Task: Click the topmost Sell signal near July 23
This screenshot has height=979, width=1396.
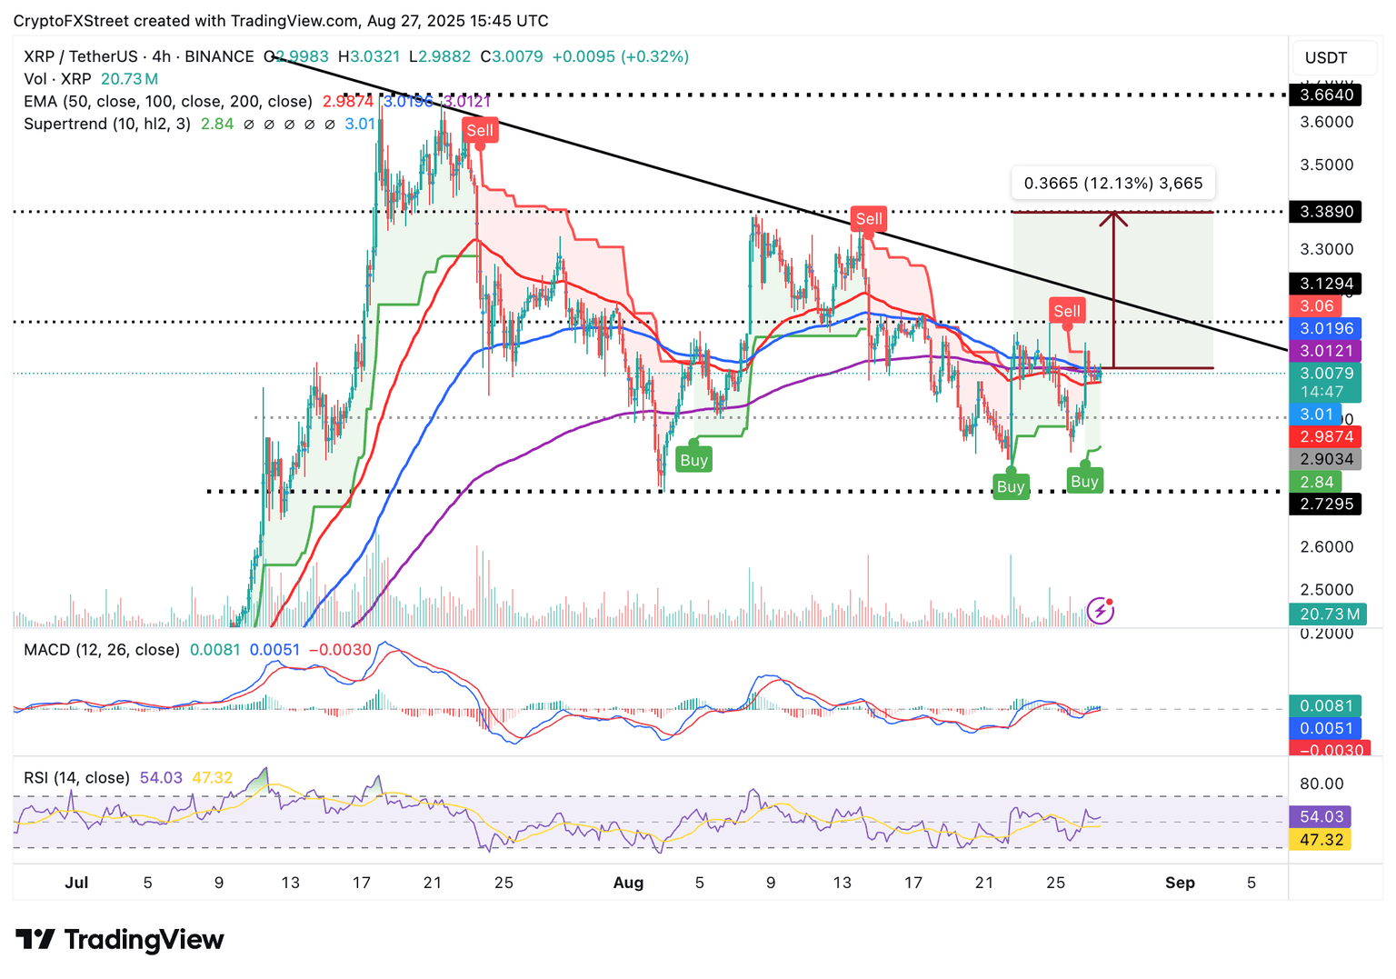Action: point(479,130)
